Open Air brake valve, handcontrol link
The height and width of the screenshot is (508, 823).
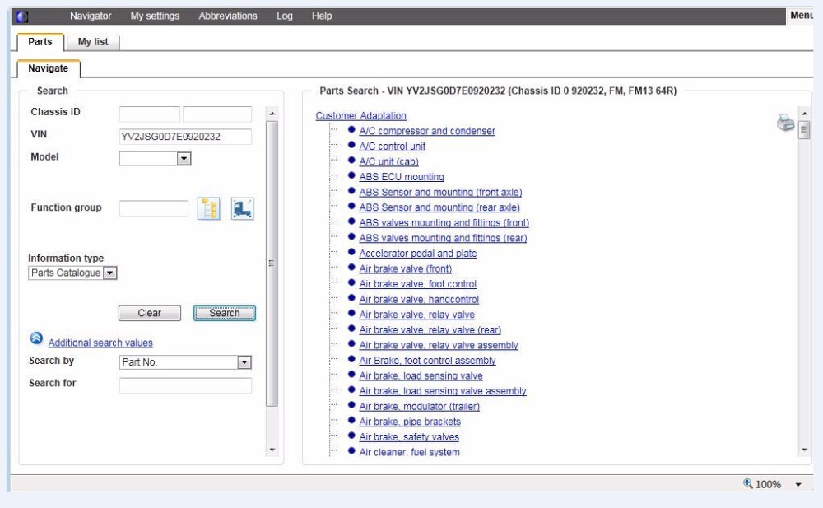click(x=419, y=299)
